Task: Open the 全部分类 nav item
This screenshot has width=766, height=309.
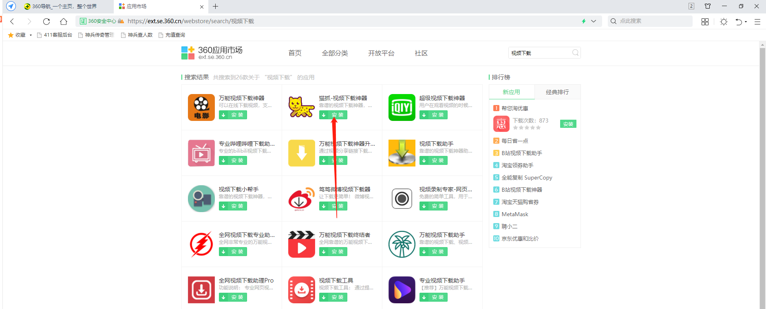Action: (x=335, y=53)
